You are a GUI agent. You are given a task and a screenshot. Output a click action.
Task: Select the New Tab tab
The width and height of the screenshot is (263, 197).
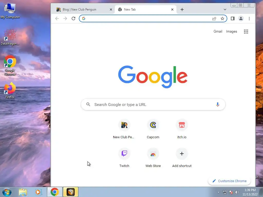point(146,9)
